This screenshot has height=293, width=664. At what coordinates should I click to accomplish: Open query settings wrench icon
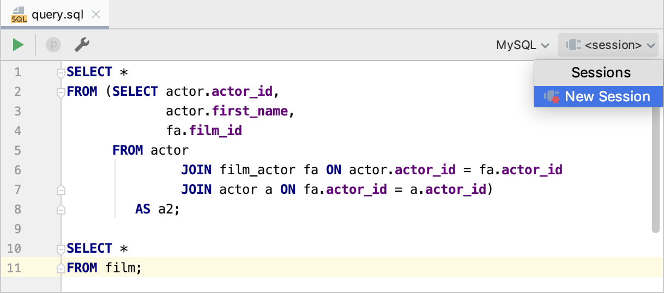(x=82, y=45)
